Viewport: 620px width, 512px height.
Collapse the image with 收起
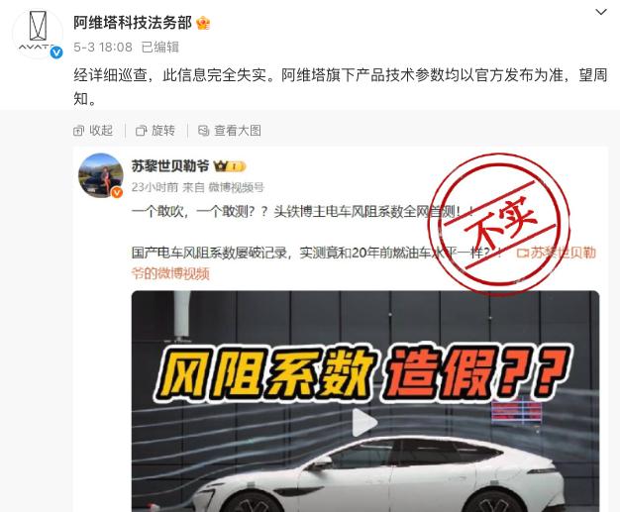click(93, 130)
